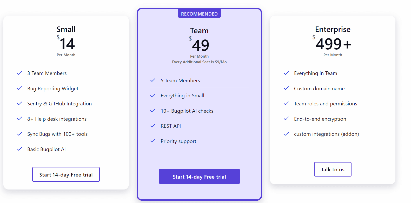Click the checkmark beside 3 Team Members

pyautogui.click(x=19, y=73)
